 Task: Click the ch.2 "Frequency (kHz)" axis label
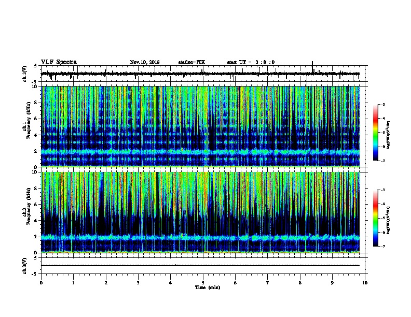click(x=29, y=206)
